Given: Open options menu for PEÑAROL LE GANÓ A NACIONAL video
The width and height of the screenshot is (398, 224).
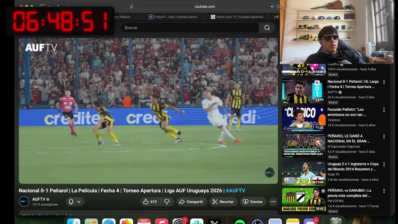Looking at the screenshot, I should point(384,137).
